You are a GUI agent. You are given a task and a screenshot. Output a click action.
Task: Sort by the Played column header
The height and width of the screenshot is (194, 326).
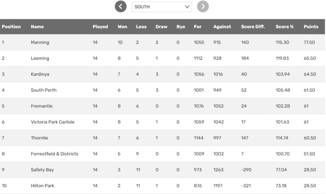[x=100, y=27]
